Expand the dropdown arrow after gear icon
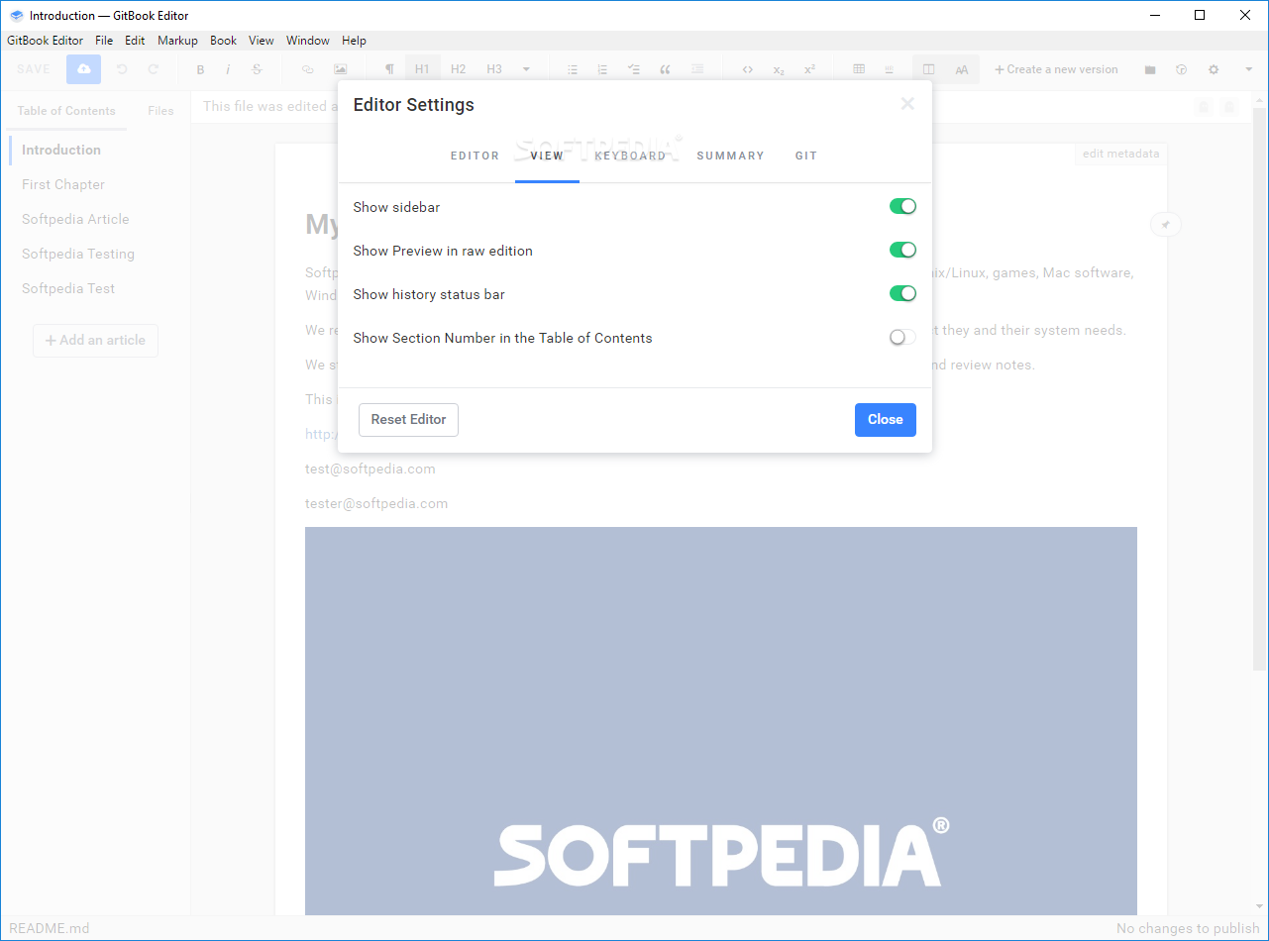This screenshot has width=1269, height=941. coord(1248,69)
